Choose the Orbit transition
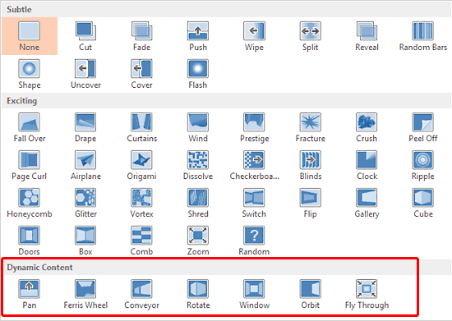Viewport: 452px width, 321px height. click(310, 294)
